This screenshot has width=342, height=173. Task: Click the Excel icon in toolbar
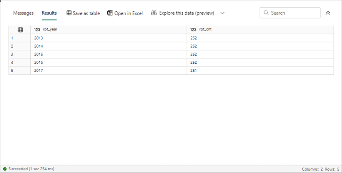(110, 13)
